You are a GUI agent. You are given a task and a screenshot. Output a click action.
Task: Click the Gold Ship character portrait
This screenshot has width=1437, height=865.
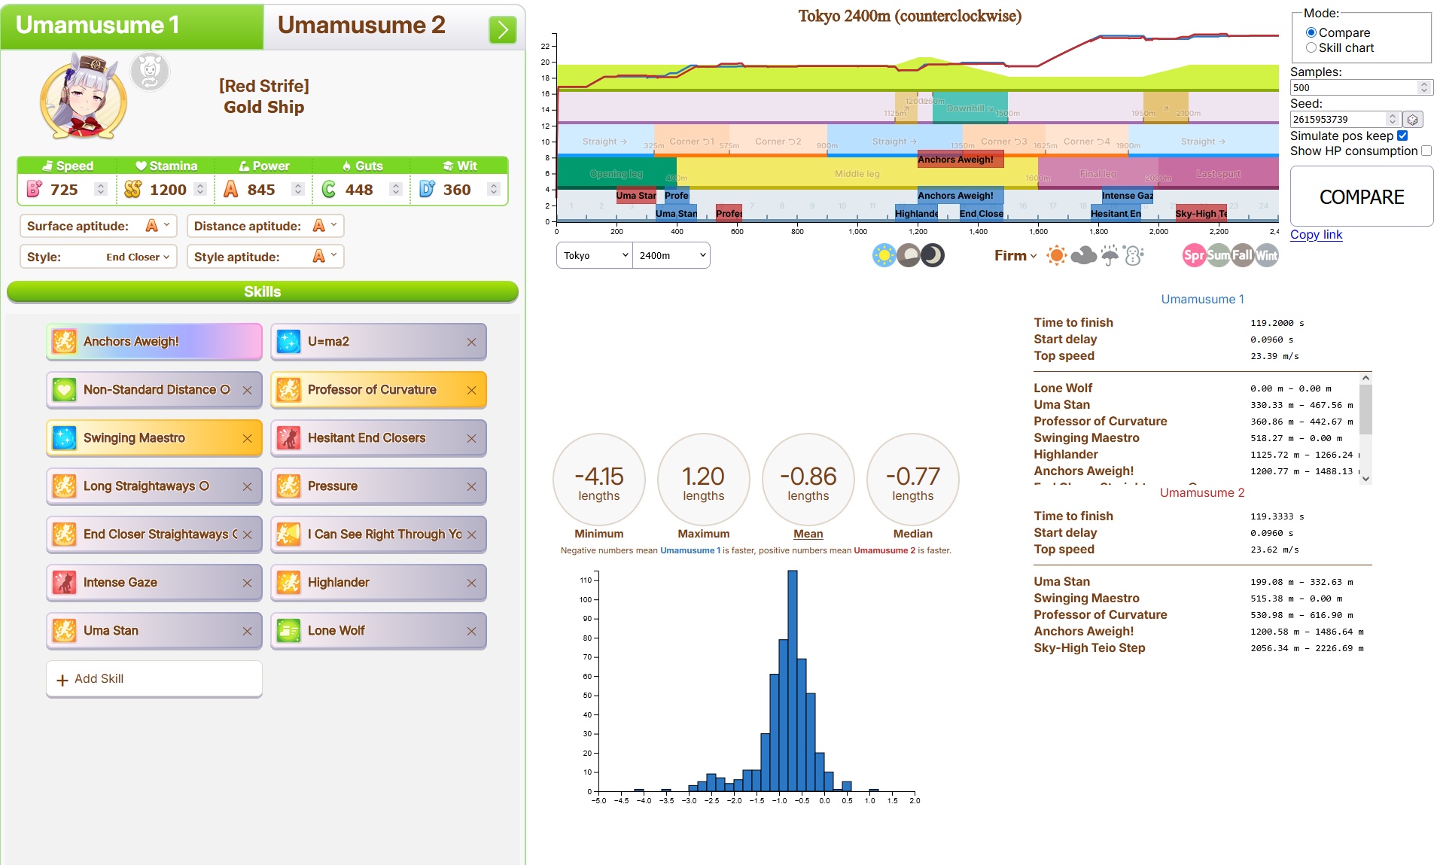[x=84, y=96]
